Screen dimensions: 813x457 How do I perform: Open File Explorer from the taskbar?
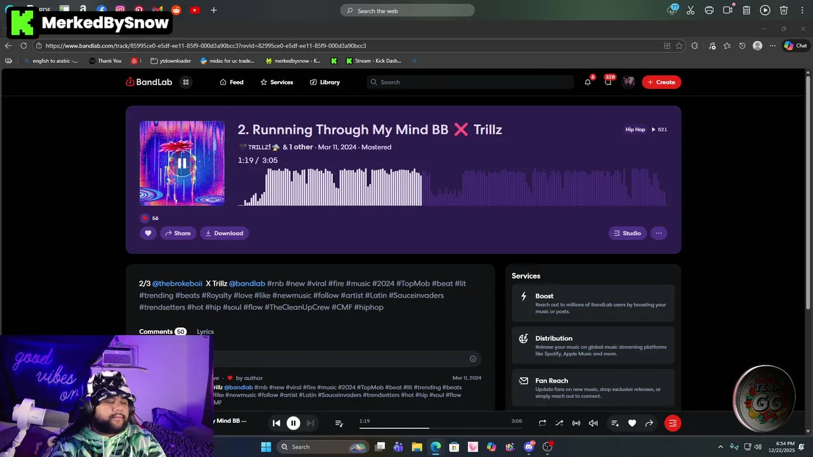click(x=417, y=447)
